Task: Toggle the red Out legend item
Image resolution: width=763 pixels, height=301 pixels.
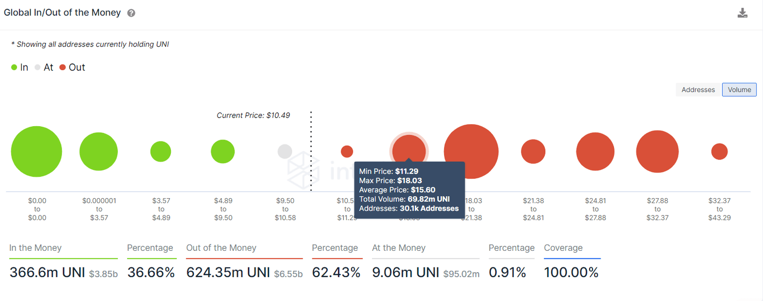Action: tap(72, 68)
